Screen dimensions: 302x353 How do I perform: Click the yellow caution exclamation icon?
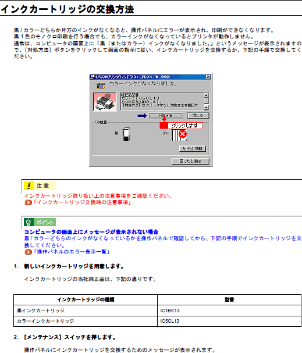[x=29, y=186]
